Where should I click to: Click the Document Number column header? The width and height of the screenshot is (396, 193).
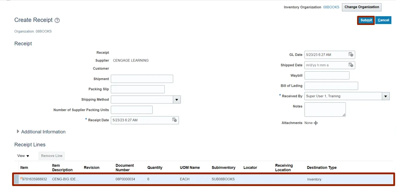[125, 168]
